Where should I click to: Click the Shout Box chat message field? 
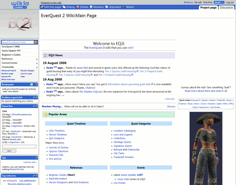tap(19, 146)
